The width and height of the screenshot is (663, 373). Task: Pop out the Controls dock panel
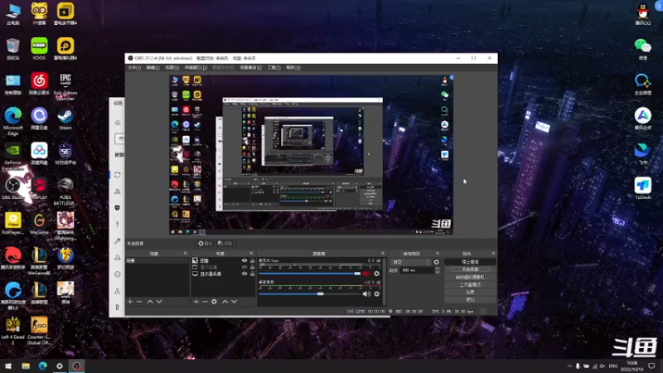[493, 254]
